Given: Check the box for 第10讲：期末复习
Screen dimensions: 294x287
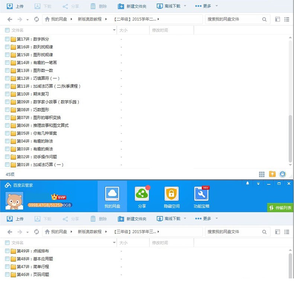Looking at the screenshot, I should (7, 94).
